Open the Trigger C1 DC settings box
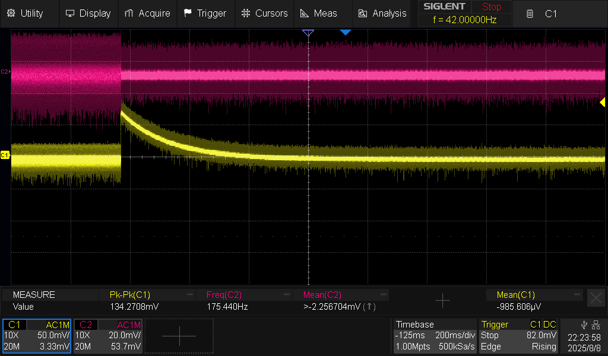 click(x=518, y=336)
